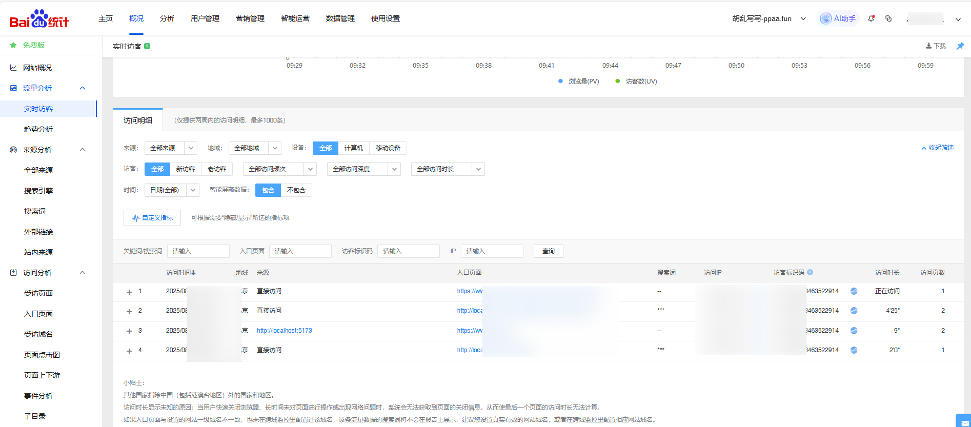The width and height of the screenshot is (971, 427).
Task: Open 趋势分析 in the sidebar
Action: point(38,129)
